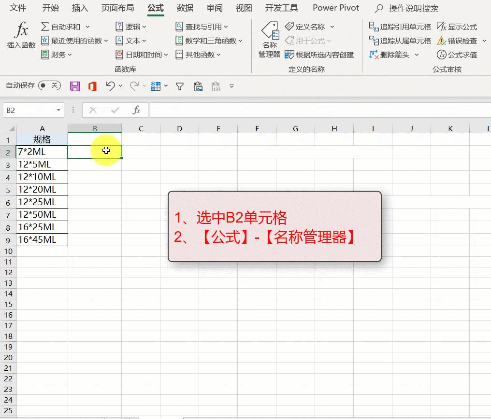Switch to the 数据 ribbon tab

tap(185, 8)
